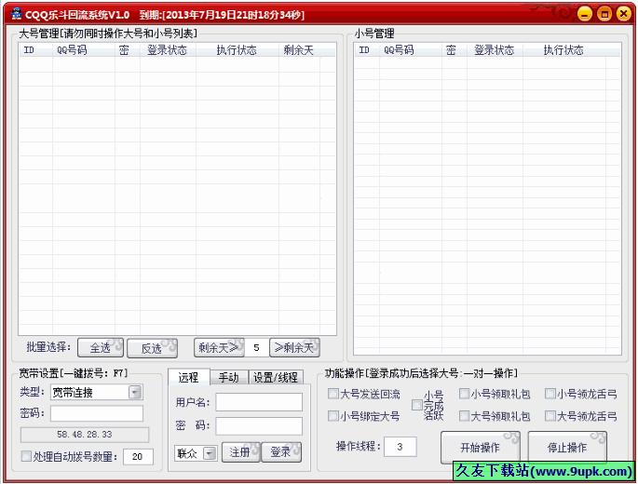This screenshot has width=638, height=484.
Task: Click QQ号码 column header in 大号管理
Action: (84, 50)
